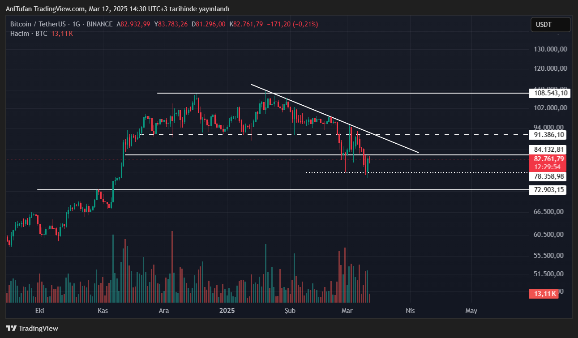Click the 130.000,00 price axis value
578x338 pixels.
pyautogui.click(x=550, y=49)
